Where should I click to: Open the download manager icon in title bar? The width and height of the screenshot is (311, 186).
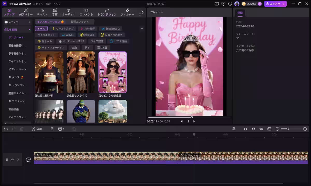230,4
